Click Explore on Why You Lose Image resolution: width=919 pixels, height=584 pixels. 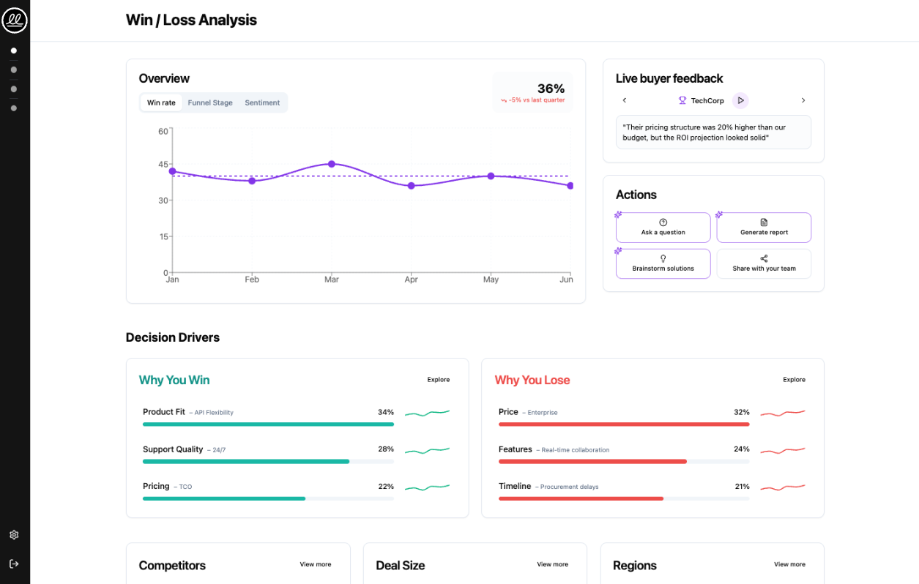[794, 379]
